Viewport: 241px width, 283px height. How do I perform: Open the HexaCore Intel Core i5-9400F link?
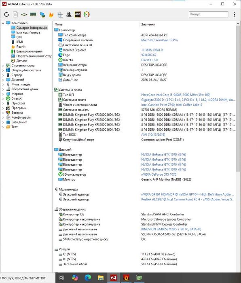pos(176,95)
